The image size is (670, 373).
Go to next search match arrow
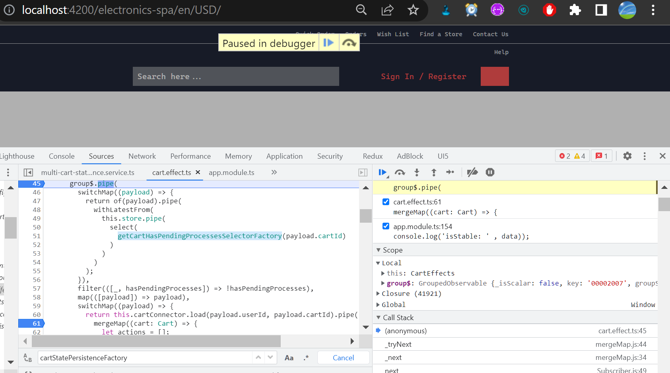[x=270, y=357]
